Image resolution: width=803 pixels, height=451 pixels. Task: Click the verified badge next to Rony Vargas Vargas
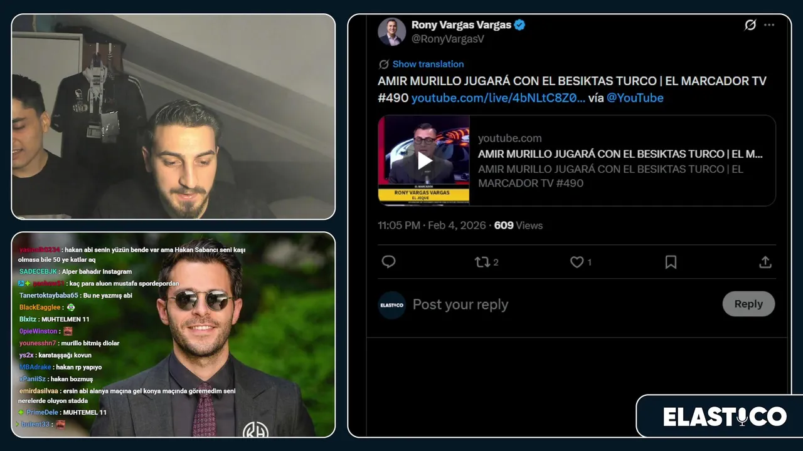pyautogui.click(x=519, y=25)
